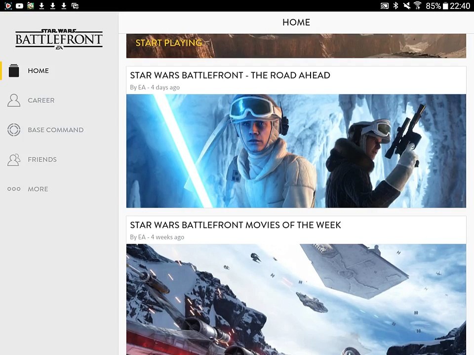This screenshot has width=474, height=355.
Task: Click 'By EA - 4 days ago' byline
Action: 155,87
